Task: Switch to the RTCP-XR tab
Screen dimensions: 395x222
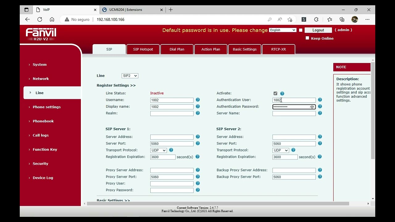Action: click(x=279, y=49)
